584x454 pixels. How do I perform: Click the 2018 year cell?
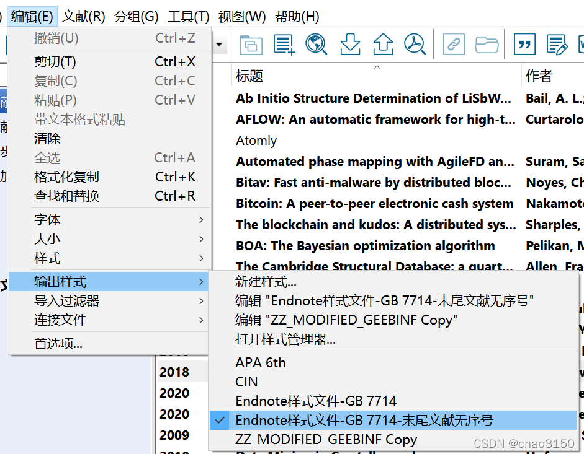pos(174,372)
